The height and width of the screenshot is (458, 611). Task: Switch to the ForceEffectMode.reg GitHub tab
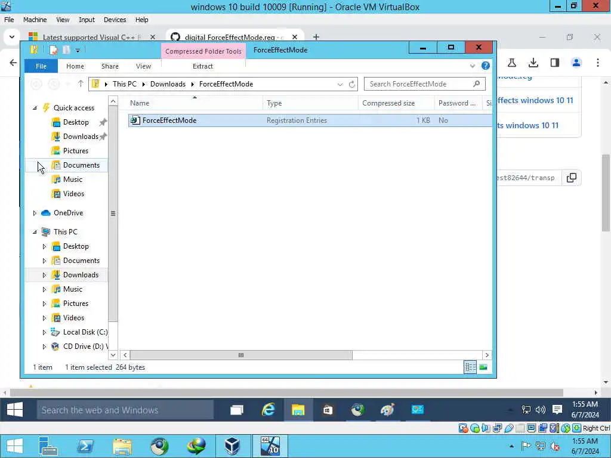234,37
